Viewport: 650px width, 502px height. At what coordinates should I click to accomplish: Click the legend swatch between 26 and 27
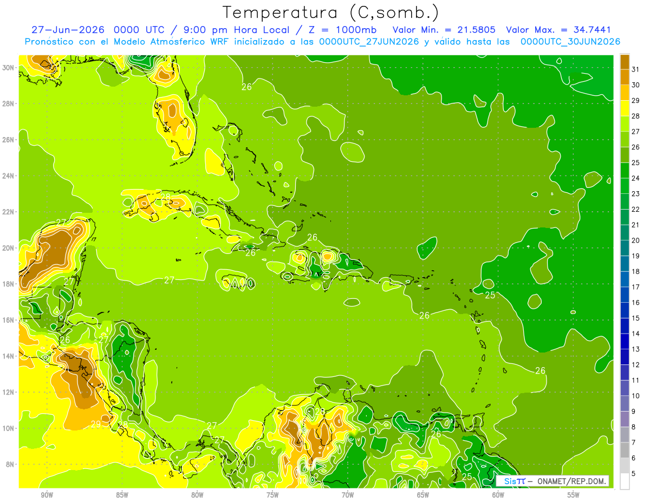625,139
